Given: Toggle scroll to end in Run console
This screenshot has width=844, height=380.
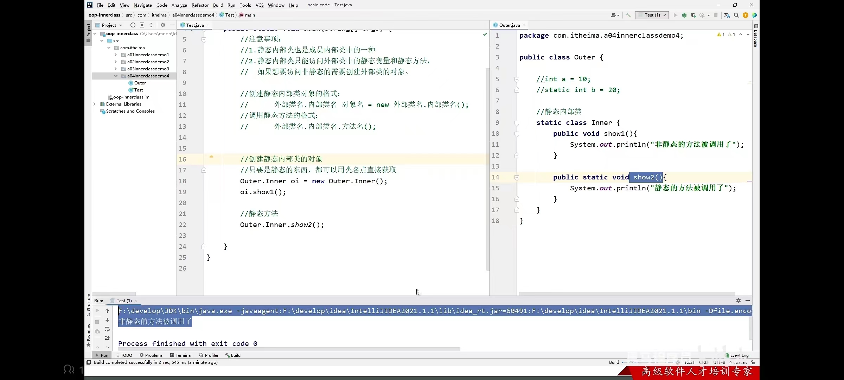Looking at the screenshot, I should tap(107, 338).
